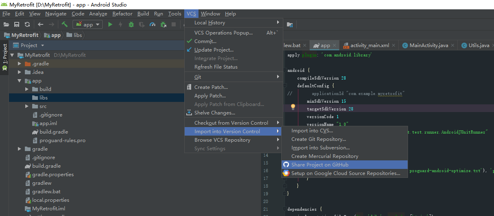Select Apply Patch menu entry
The image size is (494, 216).
(x=233, y=96)
